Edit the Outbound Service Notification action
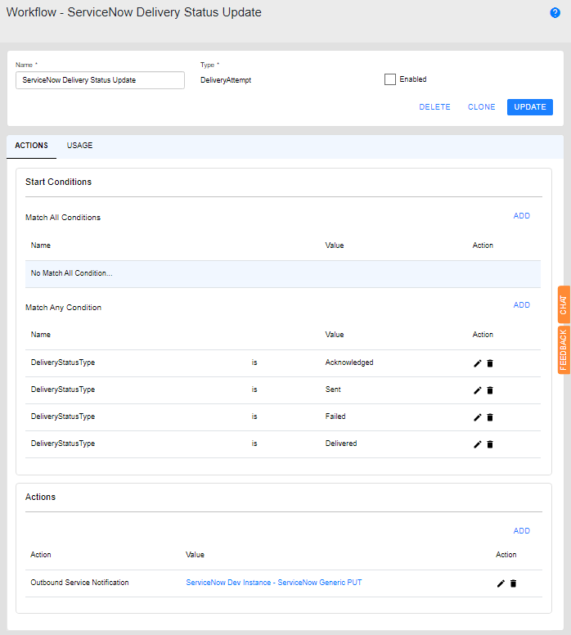The width and height of the screenshot is (571, 635). (501, 583)
